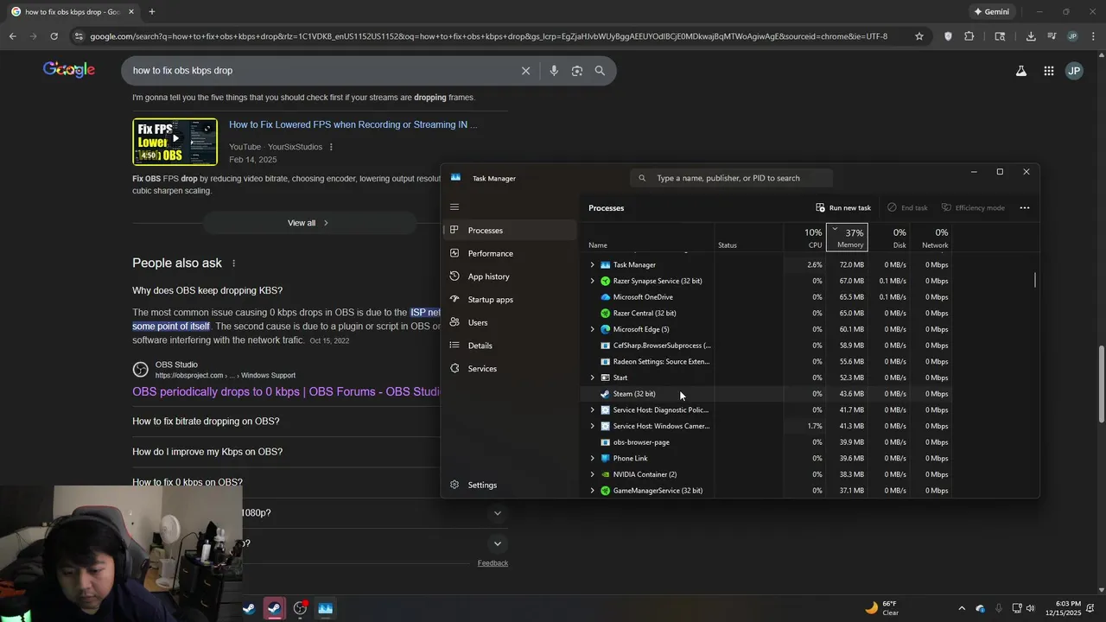
Task: Open Google Lens image search
Action: (576, 71)
